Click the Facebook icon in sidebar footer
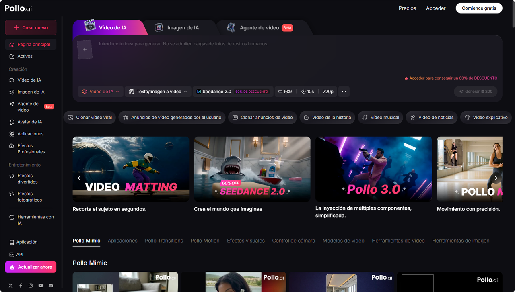515x292 pixels. [x=21, y=285]
